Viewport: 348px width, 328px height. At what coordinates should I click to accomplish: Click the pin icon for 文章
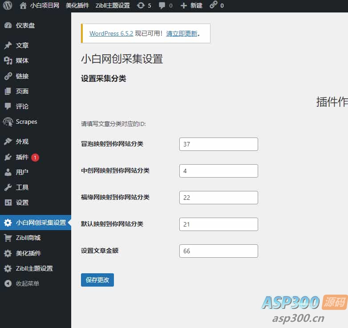pyautogui.click(x=8, y=45)
